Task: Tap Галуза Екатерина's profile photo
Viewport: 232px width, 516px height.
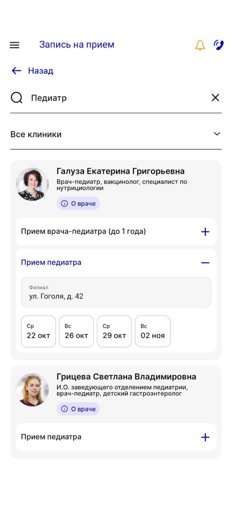Action: coord(32,184)
